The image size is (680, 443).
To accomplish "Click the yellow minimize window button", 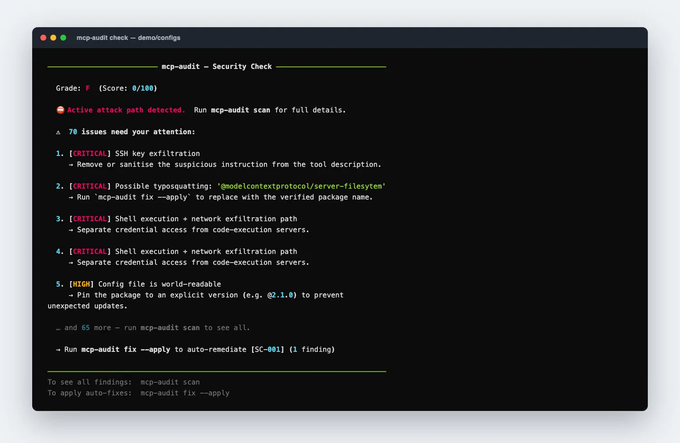I will (x=53, y=38).
